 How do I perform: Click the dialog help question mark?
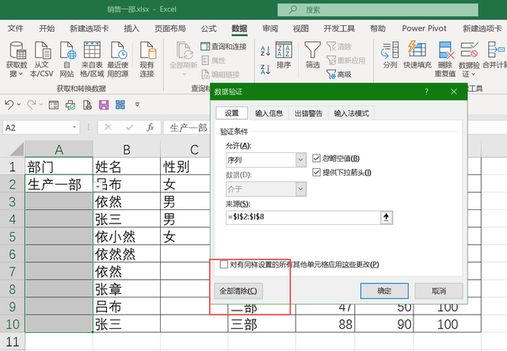(426, 92)
